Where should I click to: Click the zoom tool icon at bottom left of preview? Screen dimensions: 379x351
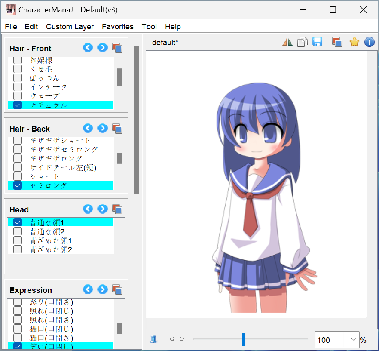coord(153,339)
